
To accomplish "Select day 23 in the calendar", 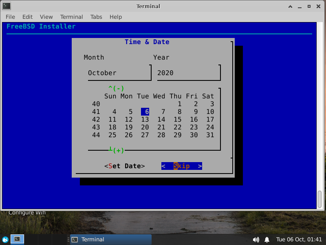I will tap(194, 127).
